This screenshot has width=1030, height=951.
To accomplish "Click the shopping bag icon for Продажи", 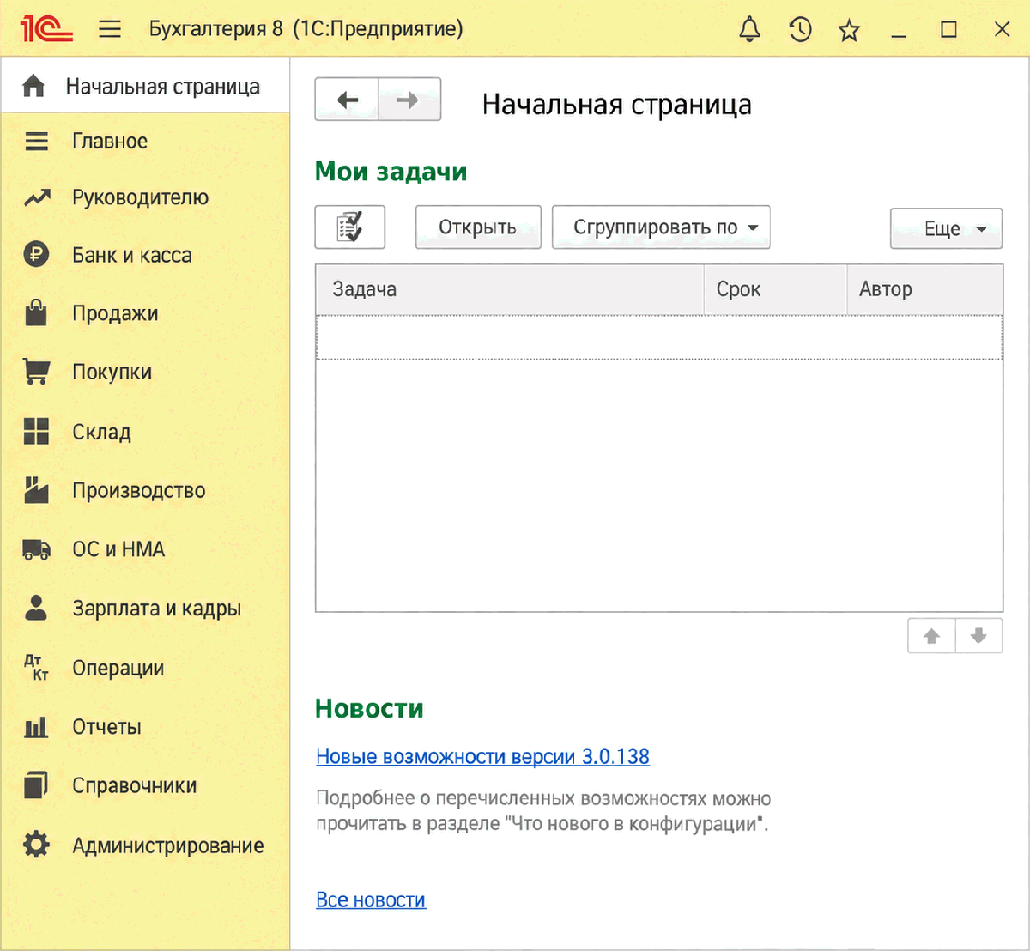I will (36, 312).
